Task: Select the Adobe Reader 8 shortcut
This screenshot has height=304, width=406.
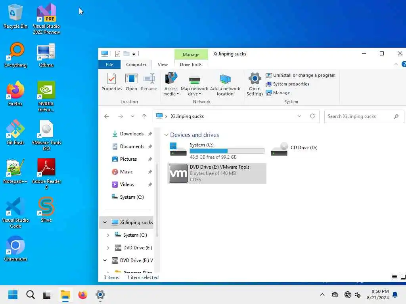Action: click(46, 174)
